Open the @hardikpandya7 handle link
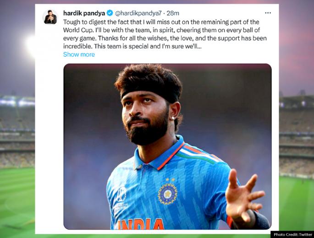 click(x=138, y=13)
